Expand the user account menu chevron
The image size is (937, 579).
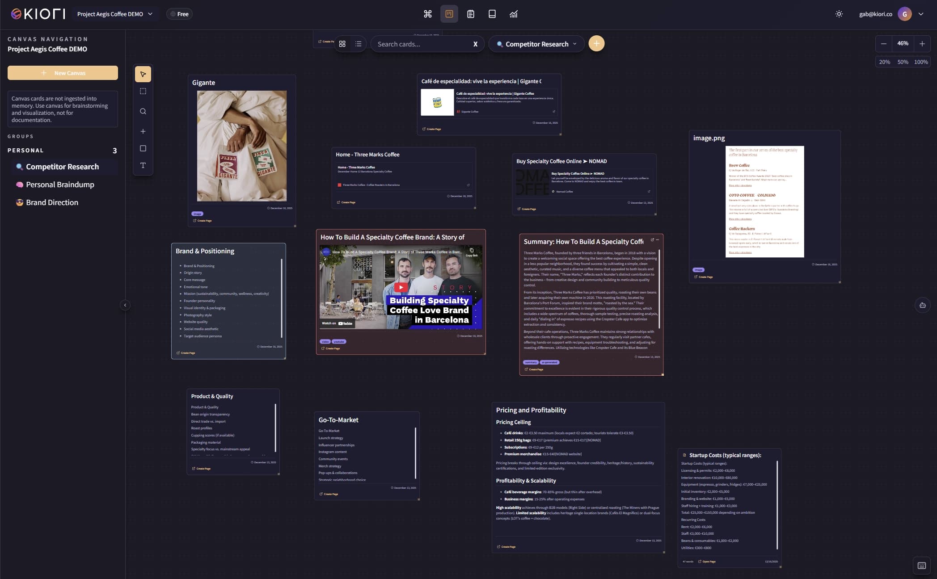(x=921, y=14)
